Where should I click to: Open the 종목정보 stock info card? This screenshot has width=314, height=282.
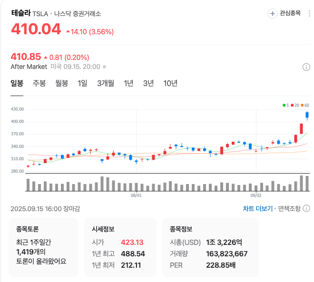click(x=210, y=247)
